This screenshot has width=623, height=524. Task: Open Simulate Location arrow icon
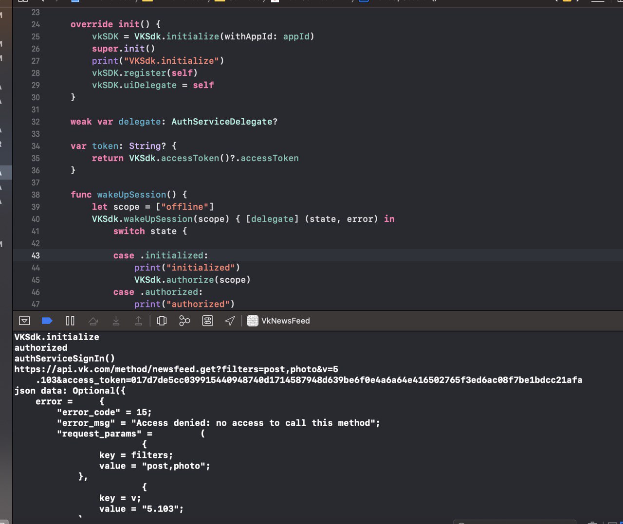coord(230,321)
